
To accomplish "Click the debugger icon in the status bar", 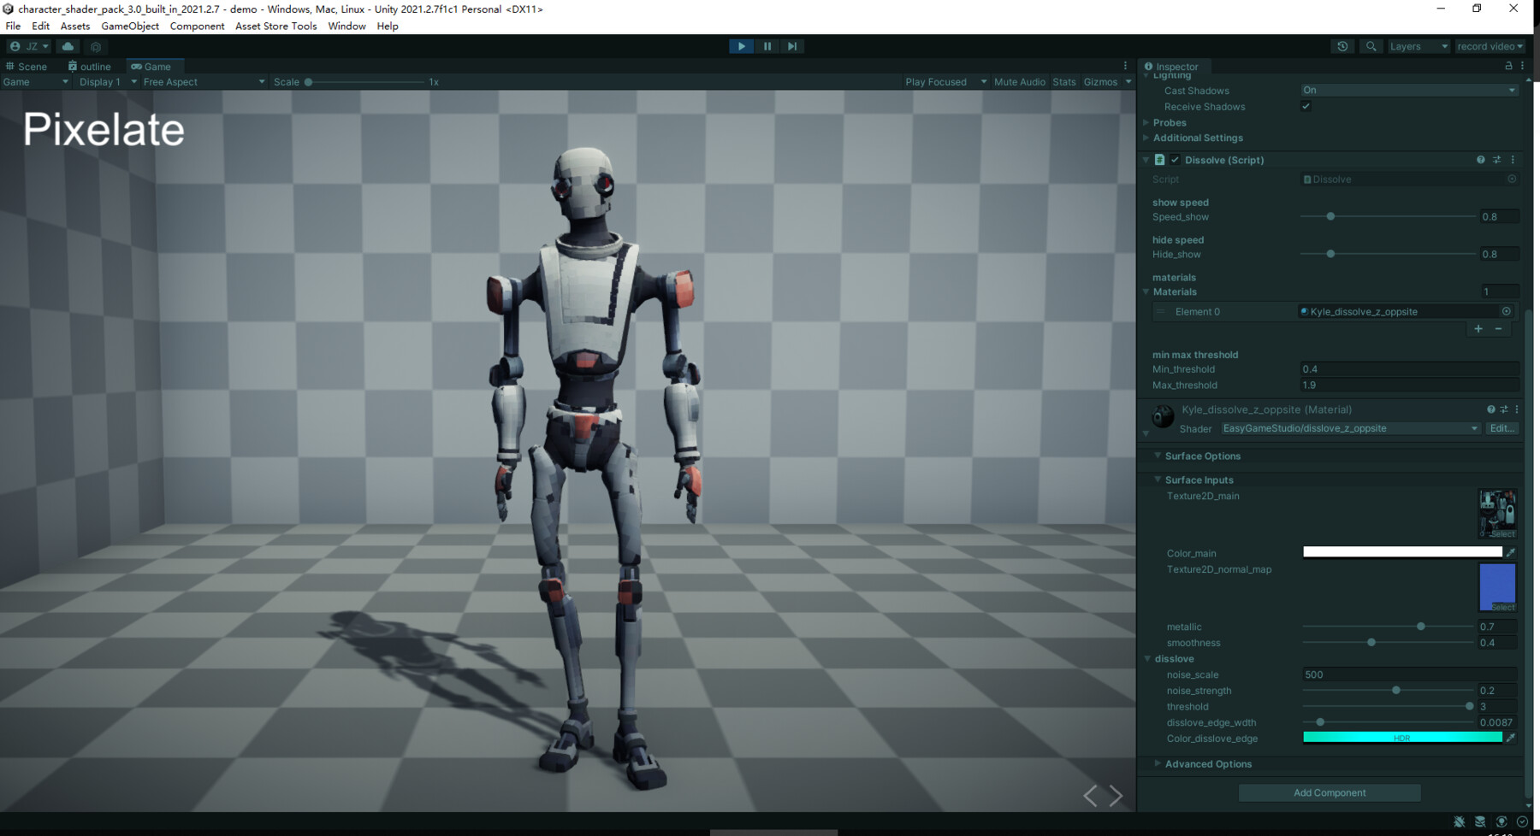I will [1458, 822].
